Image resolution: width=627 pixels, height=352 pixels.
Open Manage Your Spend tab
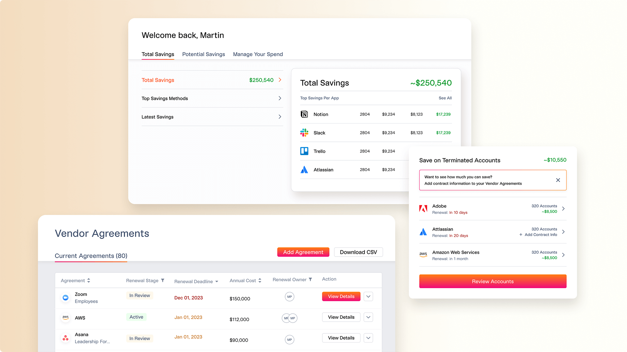(x=258, y=54)
